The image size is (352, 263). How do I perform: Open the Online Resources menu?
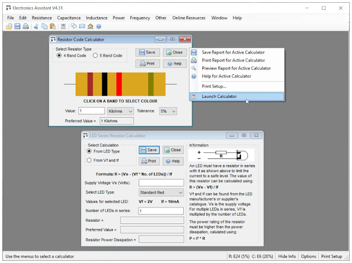coord(189,18)
